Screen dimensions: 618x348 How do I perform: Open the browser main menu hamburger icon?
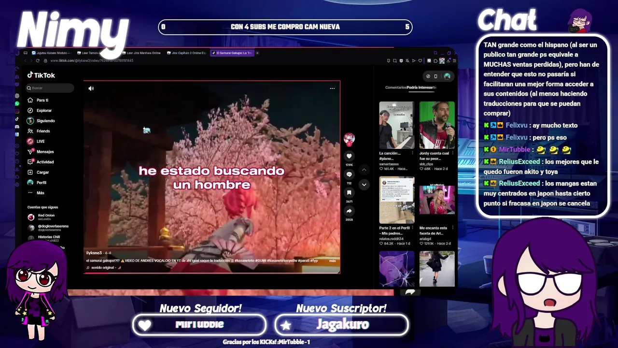pos(454,60)
